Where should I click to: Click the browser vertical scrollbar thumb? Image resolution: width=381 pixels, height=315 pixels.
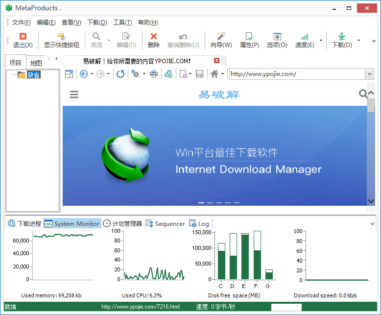click(x=371, y=105)
